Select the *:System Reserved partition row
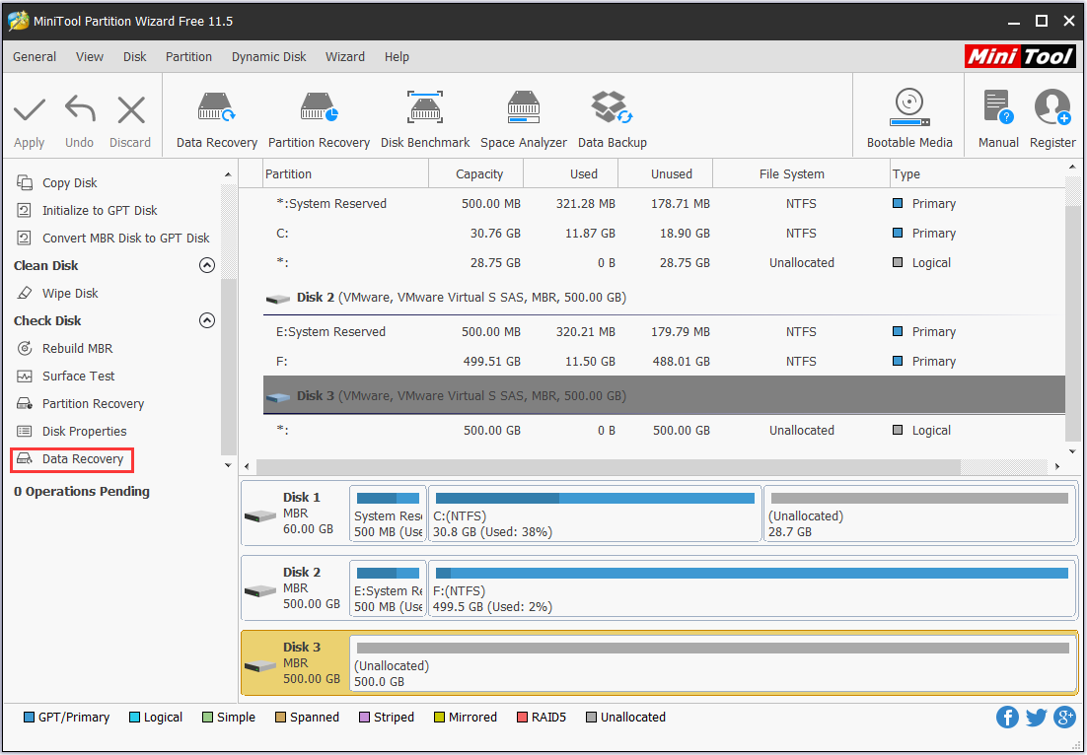The height and width of the screenshot is (755, 1087). [x=664, y=204]
